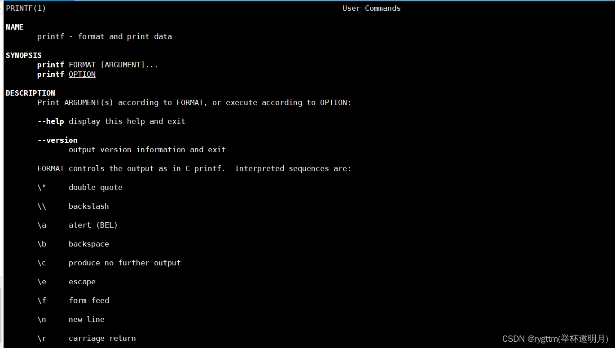Click 'Interpreted sequences are:' text
This screenshot has width=615, height=348.
click(293, 168)
